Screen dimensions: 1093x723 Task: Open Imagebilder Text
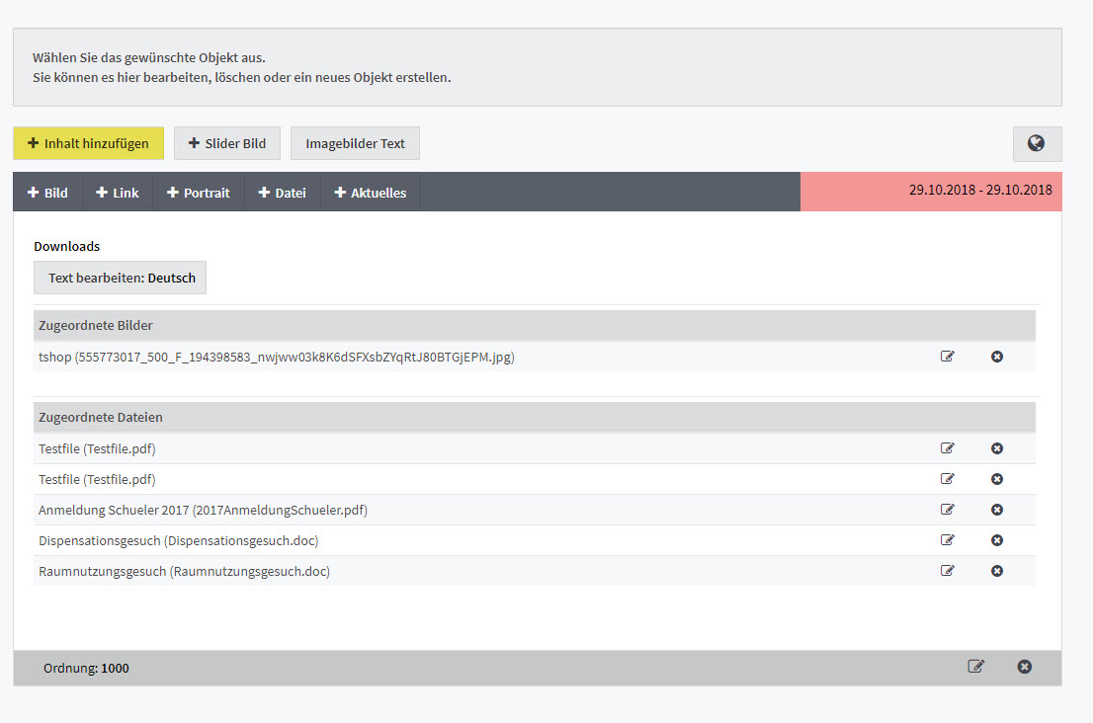(355, 143)
